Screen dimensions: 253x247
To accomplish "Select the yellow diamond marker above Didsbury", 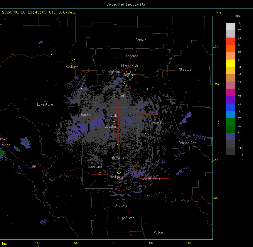I will [114, 122].
